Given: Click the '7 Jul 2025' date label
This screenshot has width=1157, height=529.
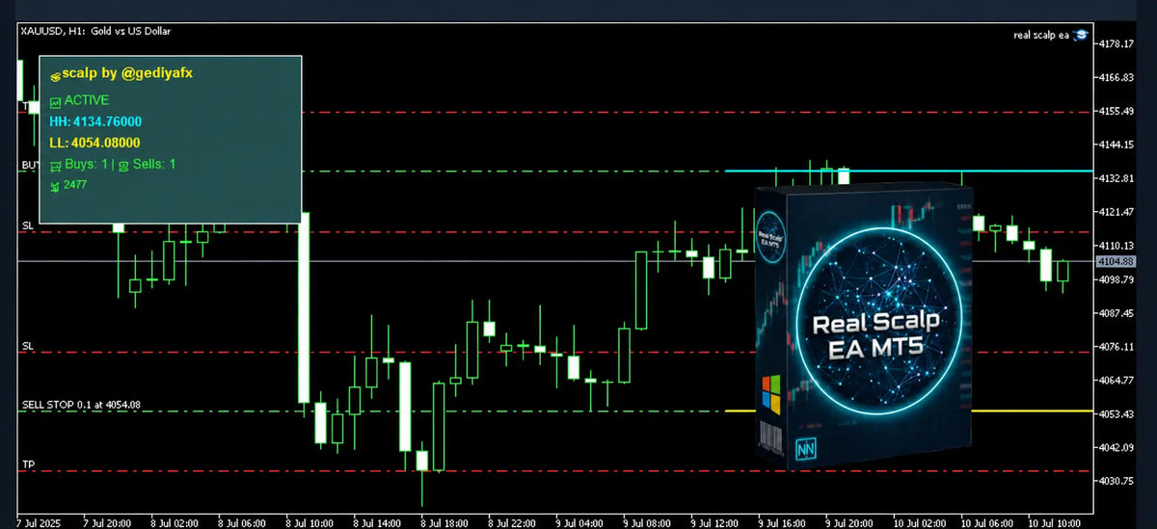Looking at the screenshot, I should [x=39, y=521].
